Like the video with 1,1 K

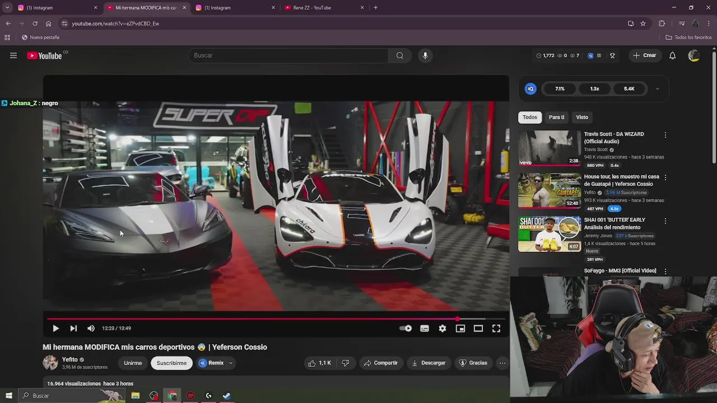click(319, 363)
